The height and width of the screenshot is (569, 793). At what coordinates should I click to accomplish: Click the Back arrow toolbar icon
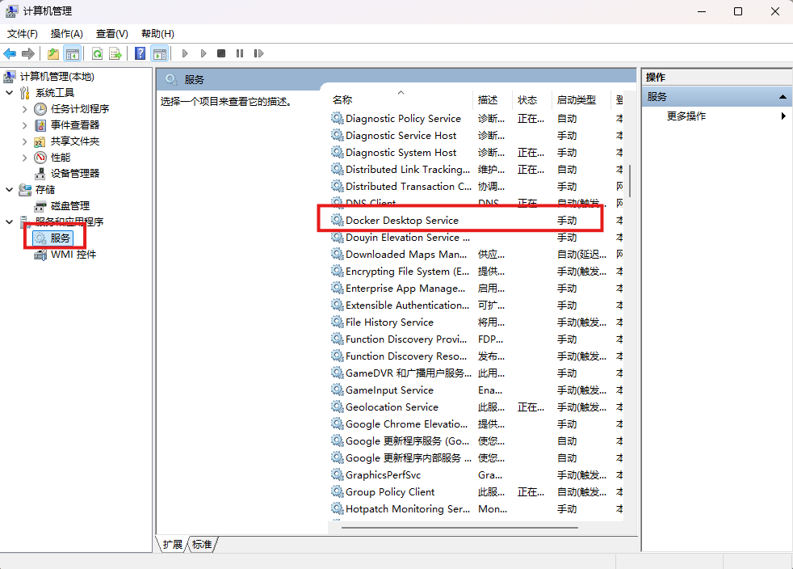(10, 53)
